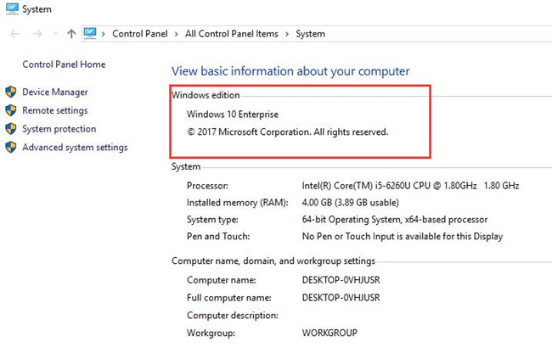Click the Computer description label
This screenshot has width=552, height=353.
[x=233, y=316]
